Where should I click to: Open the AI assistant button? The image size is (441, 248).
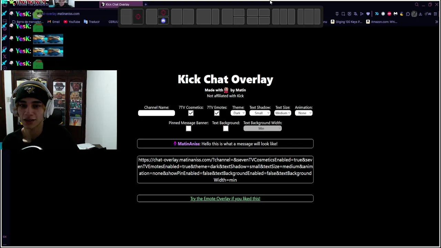tap(428, 14)
